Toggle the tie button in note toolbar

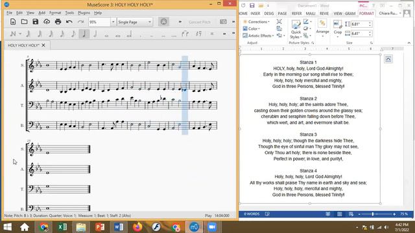pos(185,34)
